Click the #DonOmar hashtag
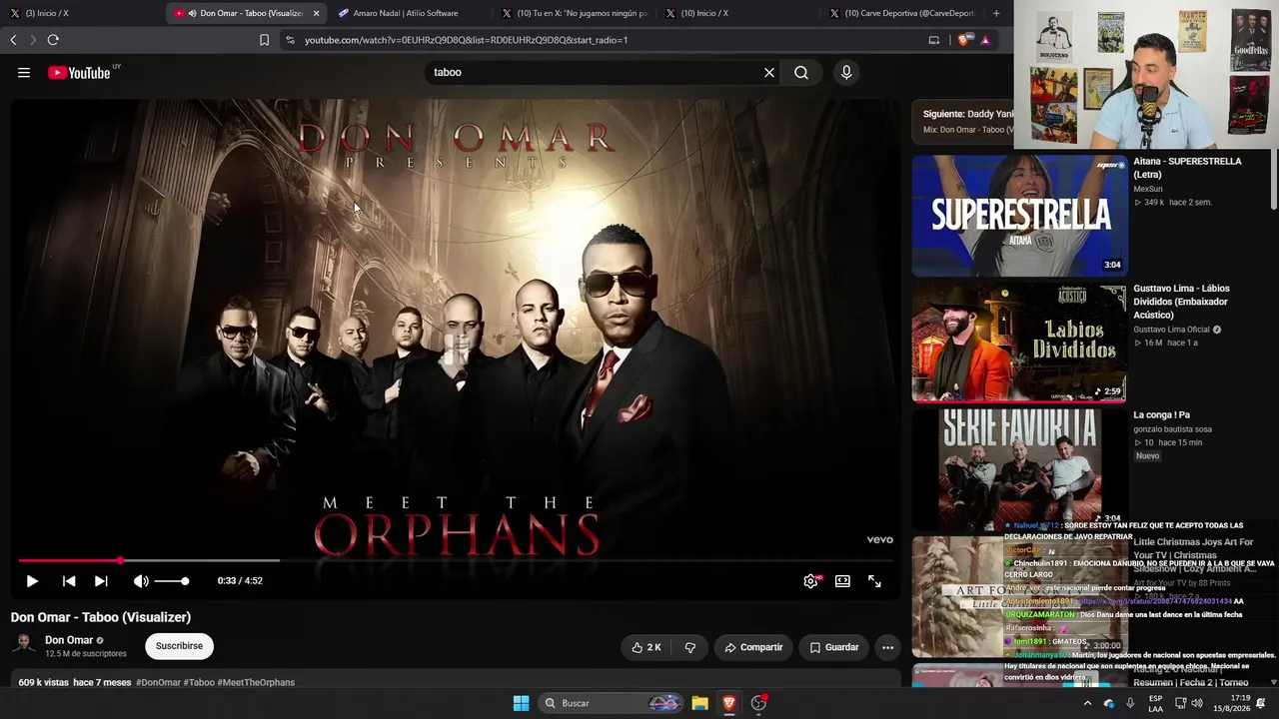 coord(158,683)
